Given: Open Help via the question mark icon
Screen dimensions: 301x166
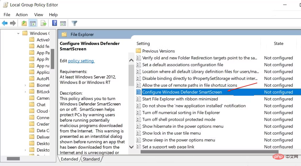Looking at the screenshot, I should click(54, 23).
